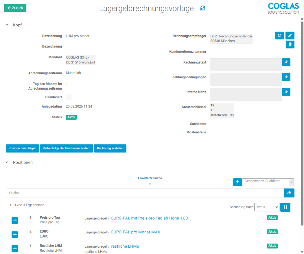Open position 1 Preis pro Tag arrow
The width and height of the screenshot is (304, 254).
(15, 220)
